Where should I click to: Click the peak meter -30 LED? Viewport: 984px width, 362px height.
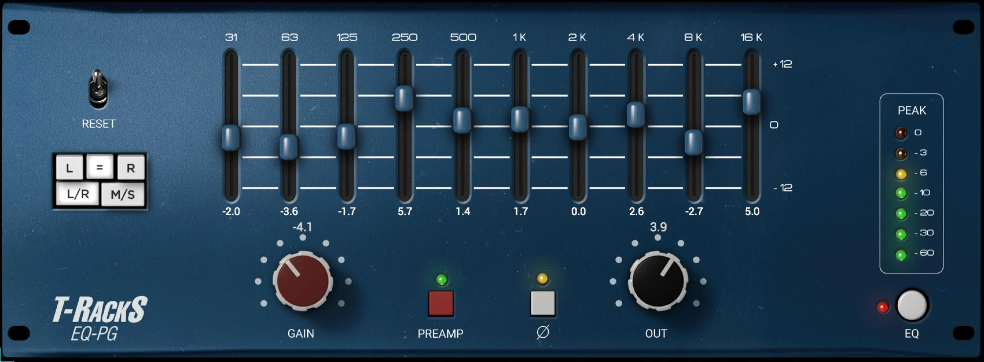coord(901,234)
